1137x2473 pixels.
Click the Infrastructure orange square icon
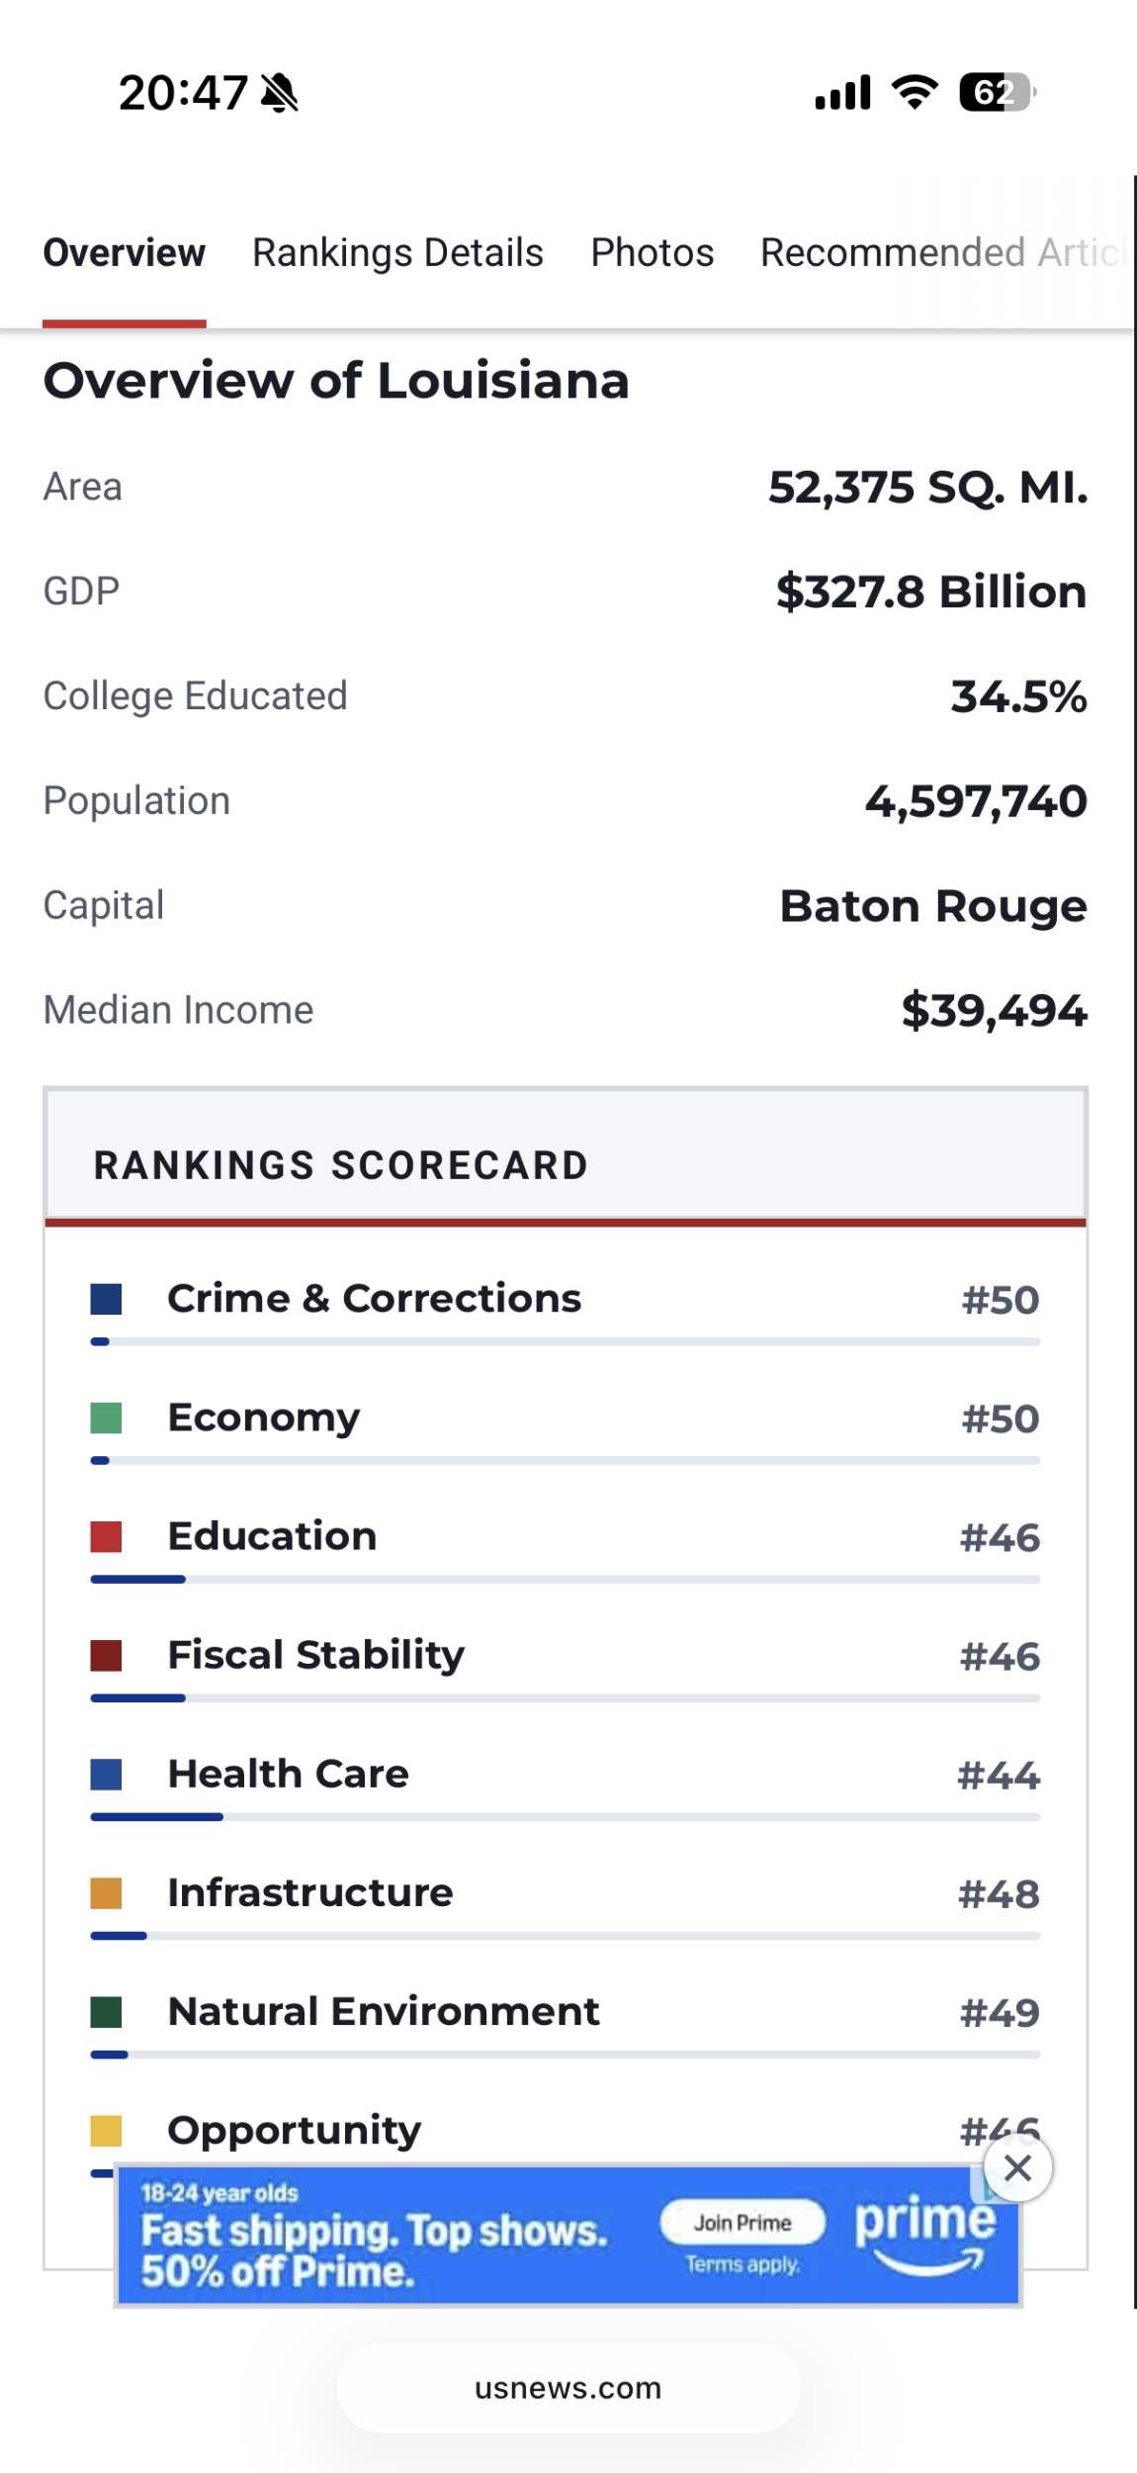106,1893
